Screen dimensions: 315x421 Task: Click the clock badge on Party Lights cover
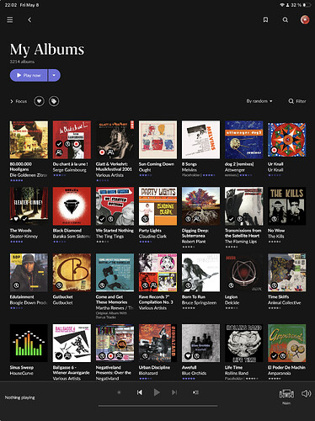pyautogui.click(x=145, y=219)
